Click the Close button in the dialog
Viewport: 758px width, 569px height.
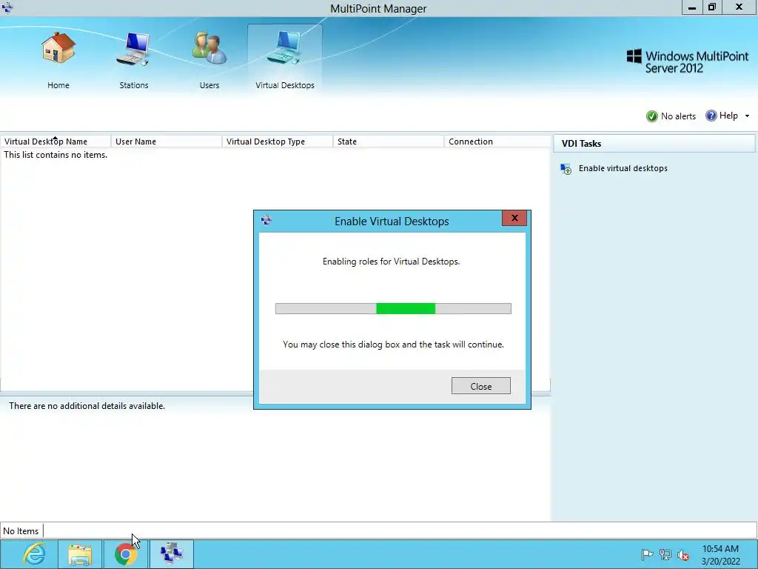(481, 386)
